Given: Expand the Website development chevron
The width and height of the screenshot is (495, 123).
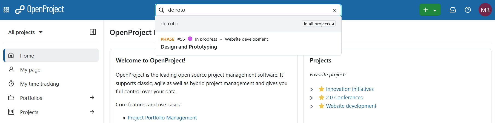Looking at the screenshot, I should 311,106.
